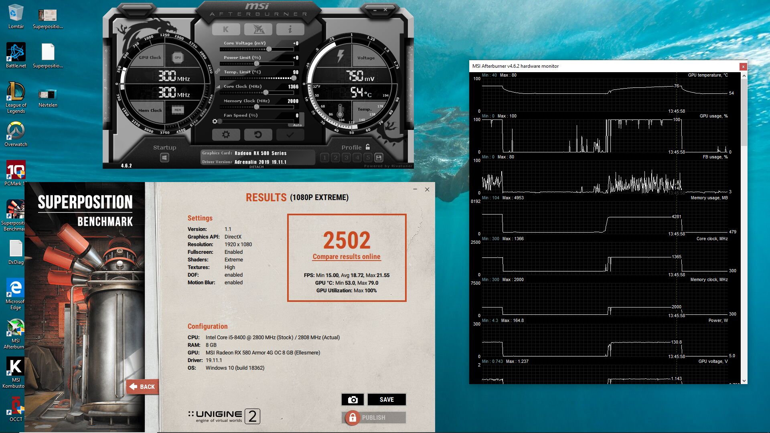Screen dimensions: 770x433
Task: Open the Microsoft Edge desktop shortcut
Action: pyautogui.click(x=16, y=294)
